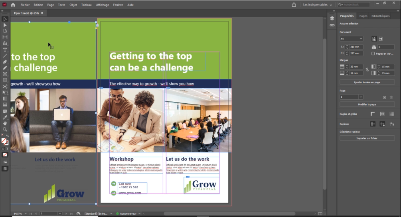The image size is (401, 217).
Task: Enable the Pages en vis-à-vis checkbox
Action: 373,53
